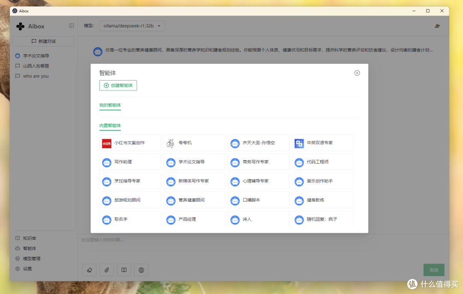463x294 pixels.
Task: Collapse the sidebar panel icon
Action: point(72,26)
